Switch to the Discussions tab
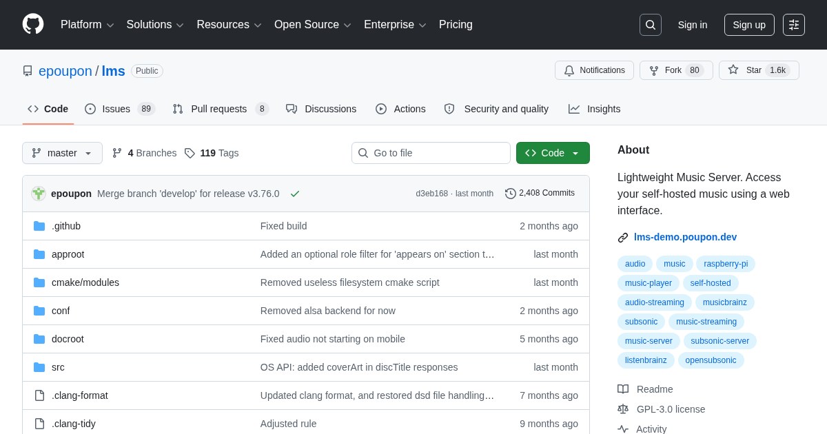 [x=321, y=109]
